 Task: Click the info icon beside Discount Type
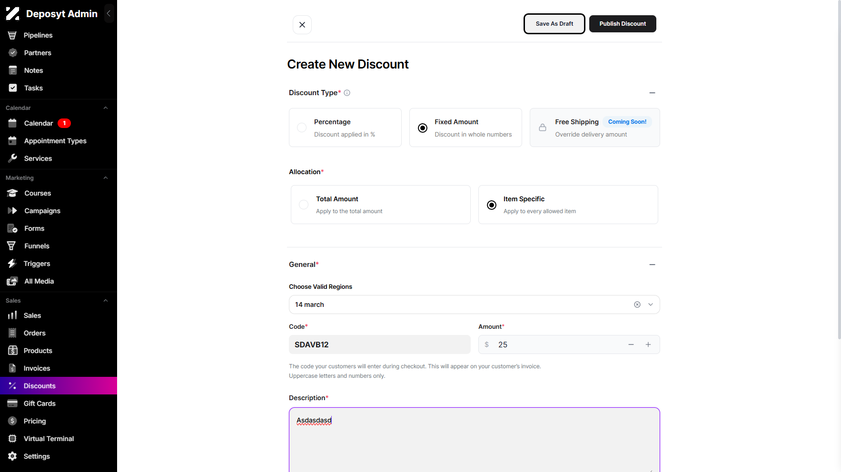(347, 93)
